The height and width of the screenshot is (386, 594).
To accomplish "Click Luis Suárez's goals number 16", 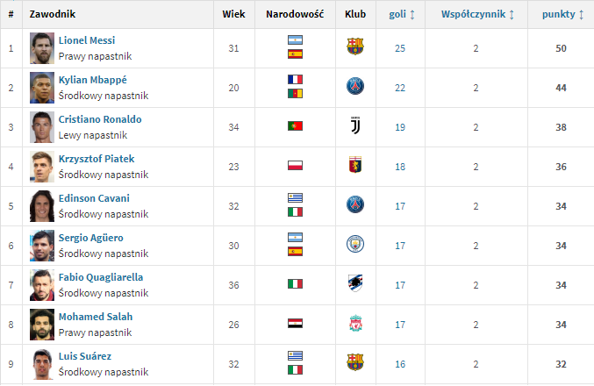I will (x=400, y=364).
